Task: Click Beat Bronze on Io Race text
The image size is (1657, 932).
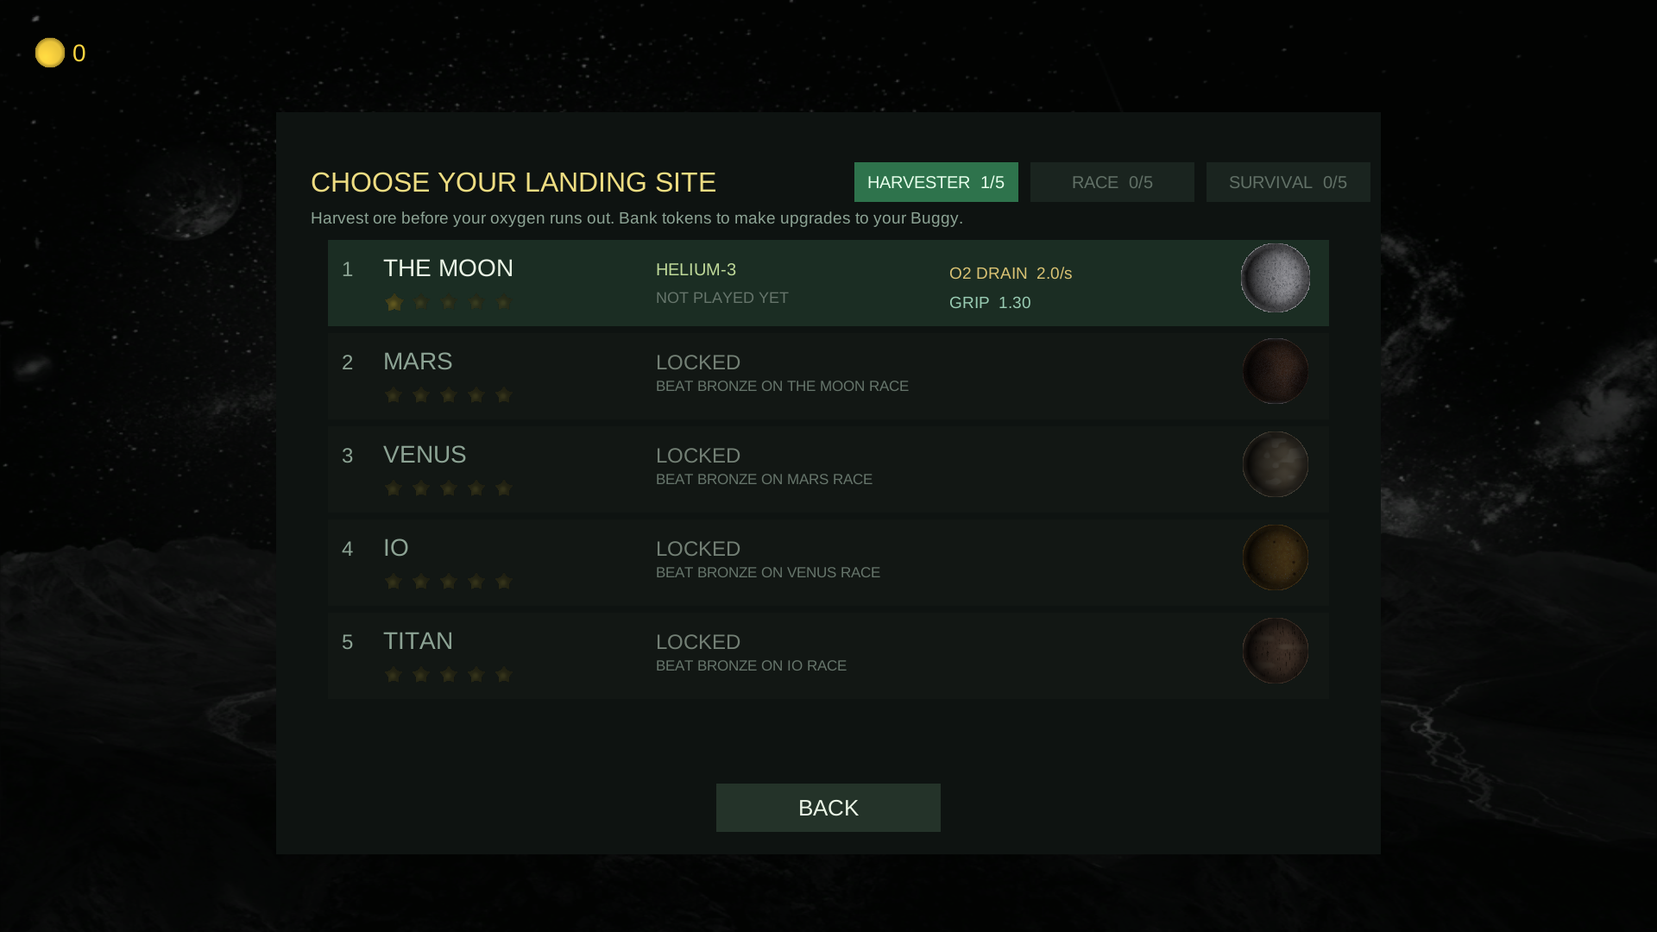Action: [751, 666]
